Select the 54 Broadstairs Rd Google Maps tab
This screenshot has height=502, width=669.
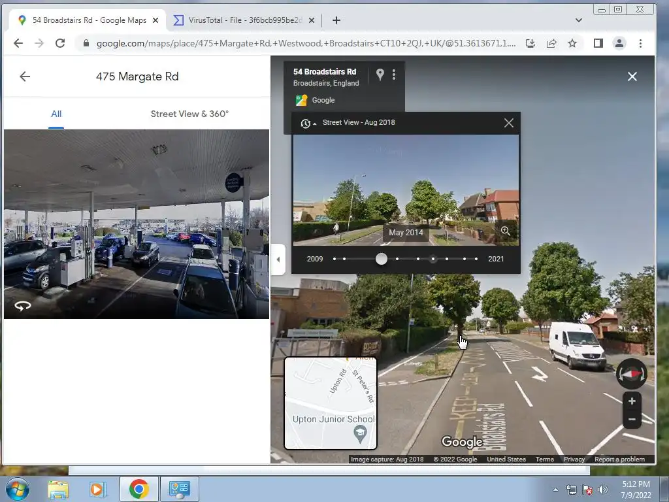[86, 20]
